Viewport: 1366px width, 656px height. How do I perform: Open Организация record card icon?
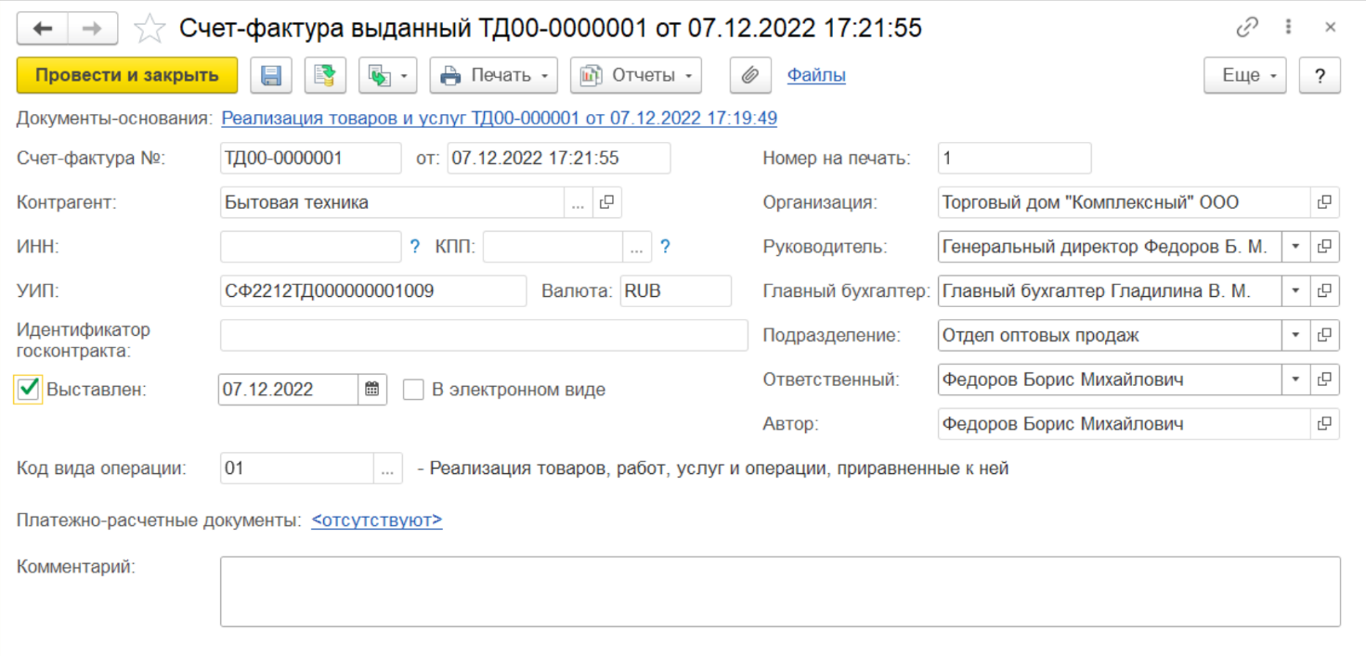[x=1324, y=202]
